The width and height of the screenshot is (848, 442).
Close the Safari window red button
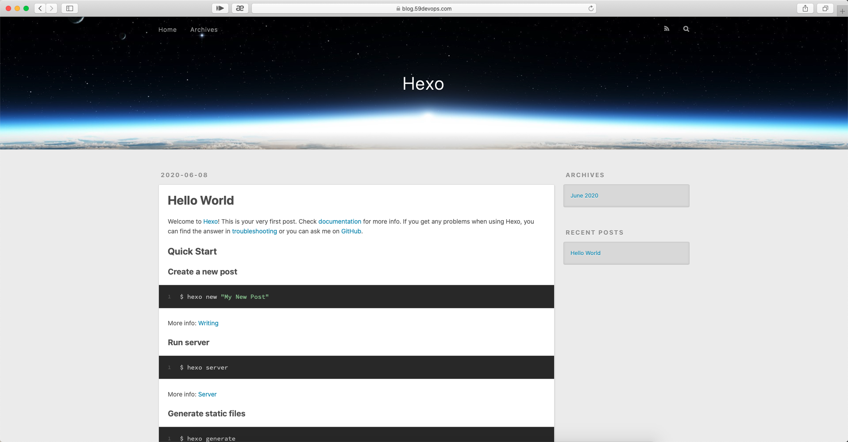[x=8, y=8]
